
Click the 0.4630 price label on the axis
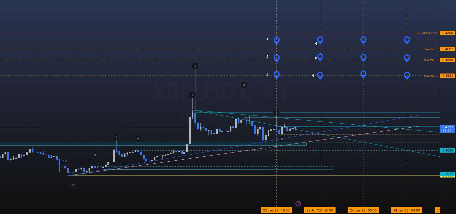(447, 60)
